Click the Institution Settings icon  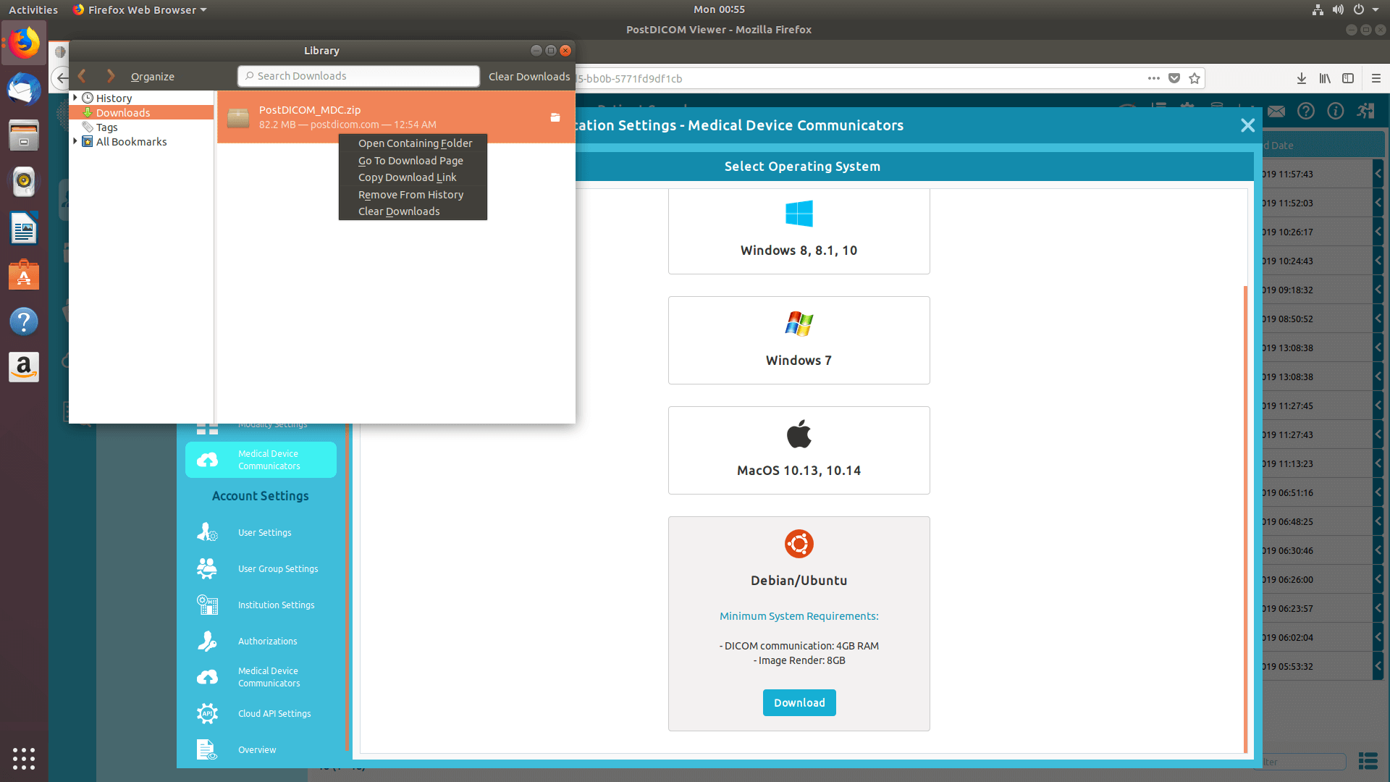coord(207,605)
